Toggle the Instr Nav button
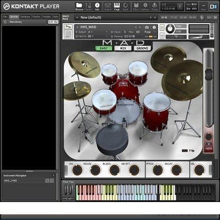The width and height of the screenshot is (220, 220). pyautogui.click(x=53, y=22)
